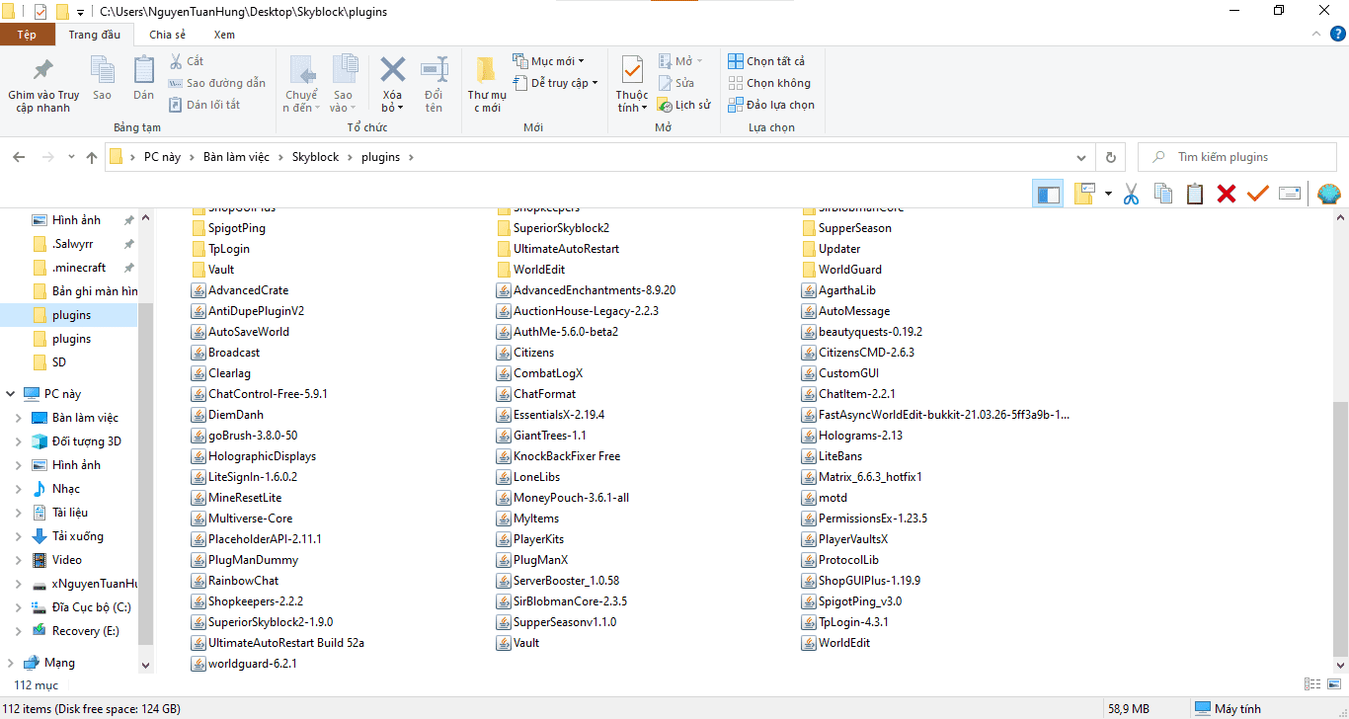Viewport: 1349px width, 719px height.
Task: Click Sửa edit in the ribbon
Action: point(676,83)
